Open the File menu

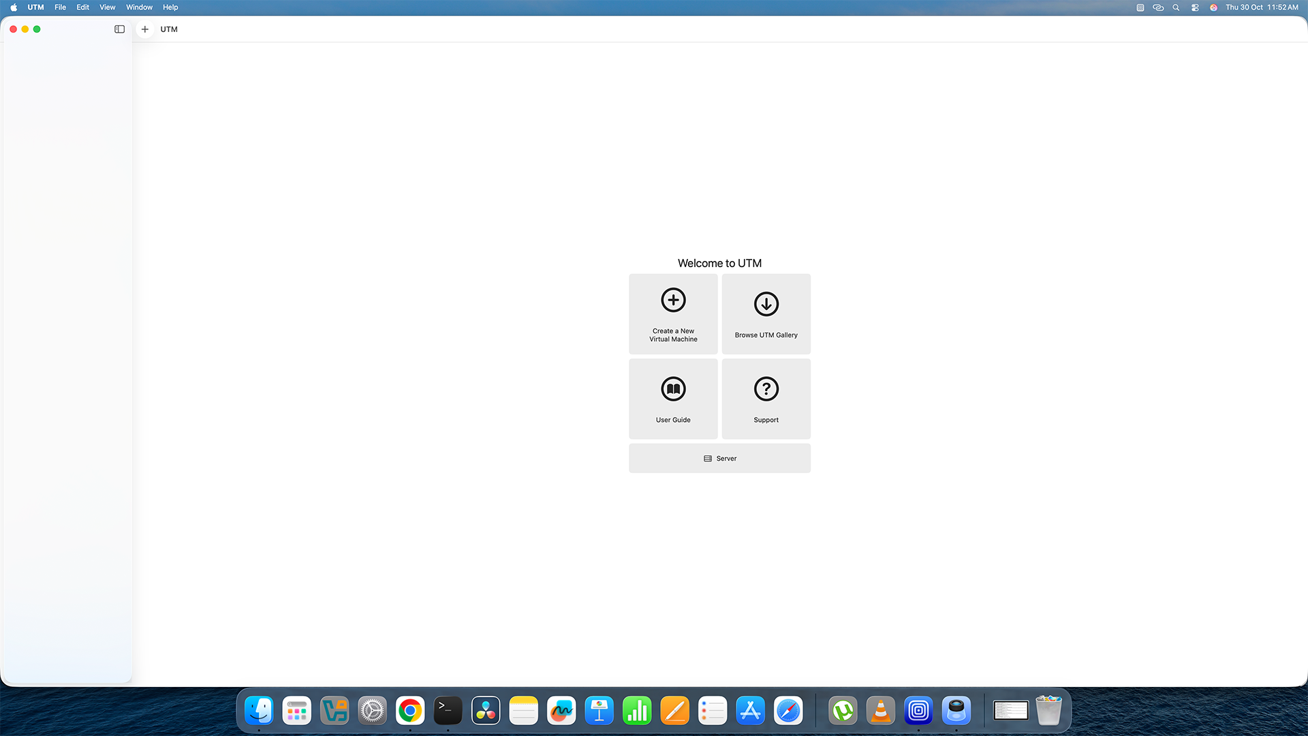(x=60, y=7)
